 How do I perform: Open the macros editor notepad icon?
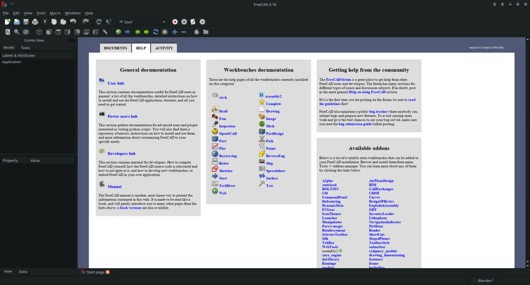(x=193, y=22)
